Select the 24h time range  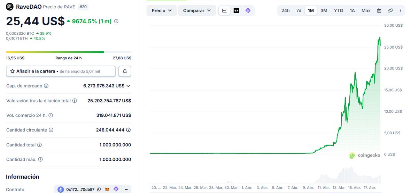(285, 11)
